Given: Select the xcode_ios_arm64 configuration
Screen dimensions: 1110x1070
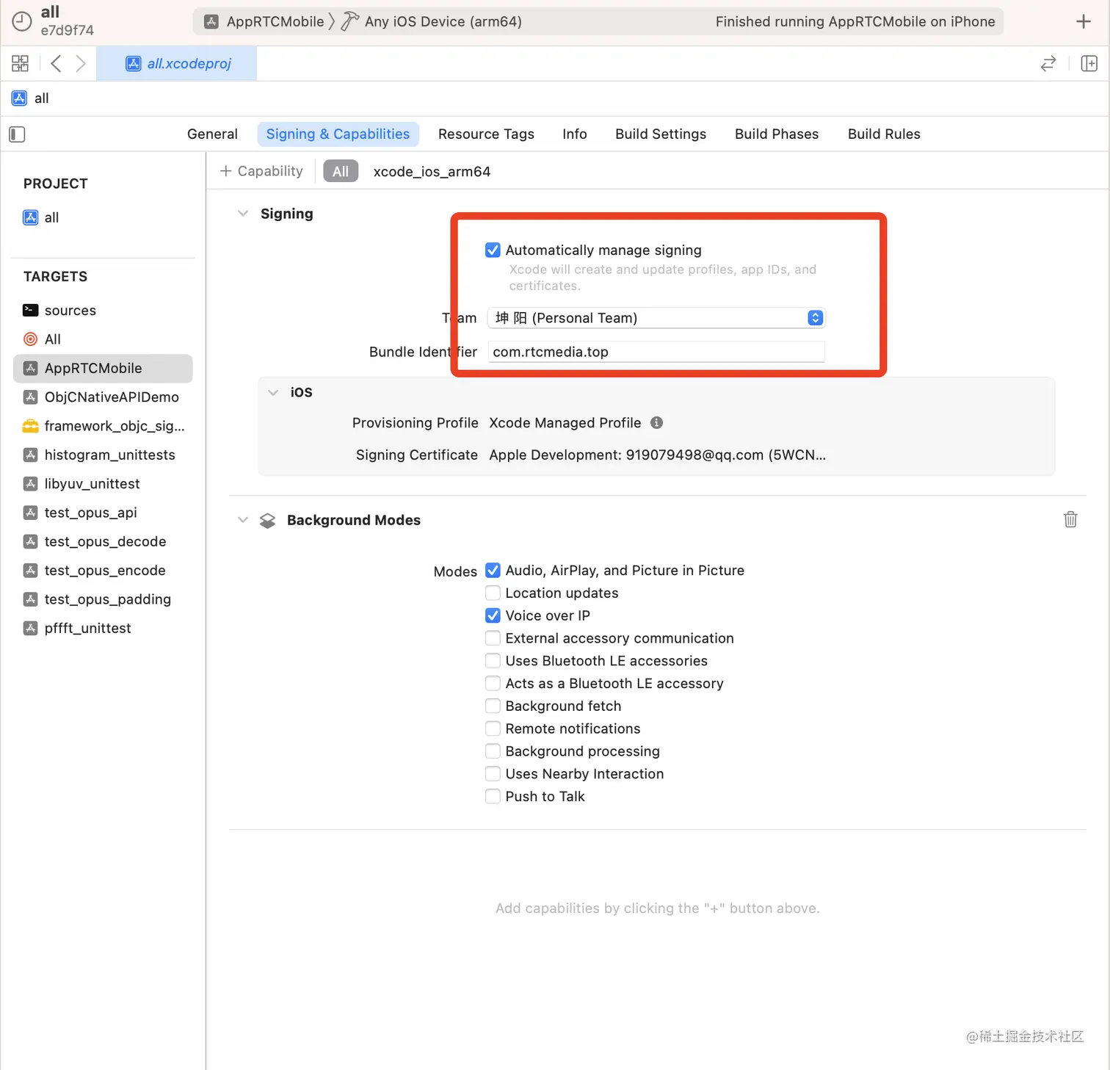Looking at the screenshot, I should coord(432,171).
